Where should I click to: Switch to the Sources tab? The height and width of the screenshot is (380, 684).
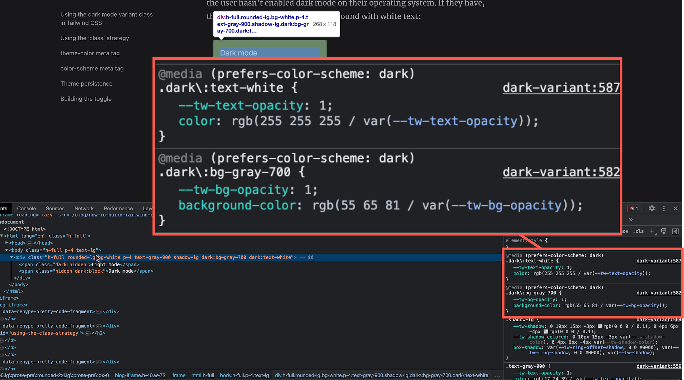(x=55, y=208)
